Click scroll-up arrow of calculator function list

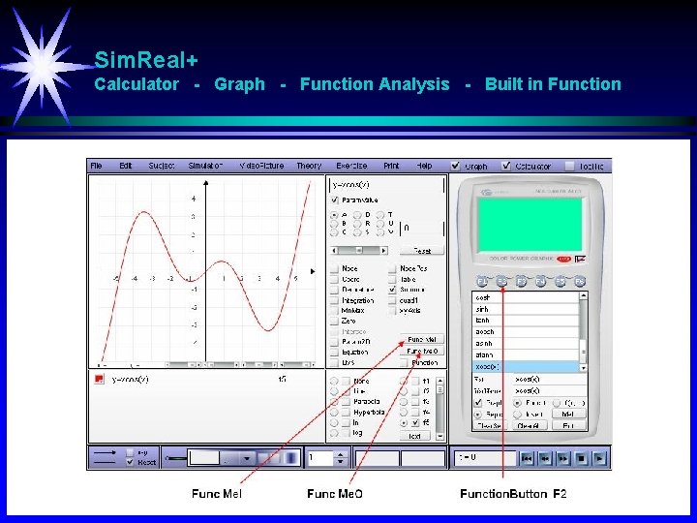tap(583, 295)
